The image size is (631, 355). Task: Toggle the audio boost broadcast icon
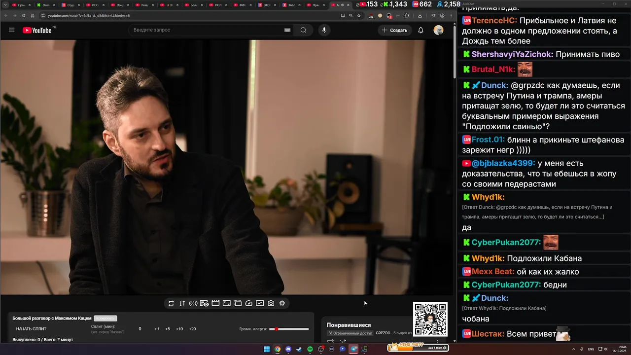point(193,303)
